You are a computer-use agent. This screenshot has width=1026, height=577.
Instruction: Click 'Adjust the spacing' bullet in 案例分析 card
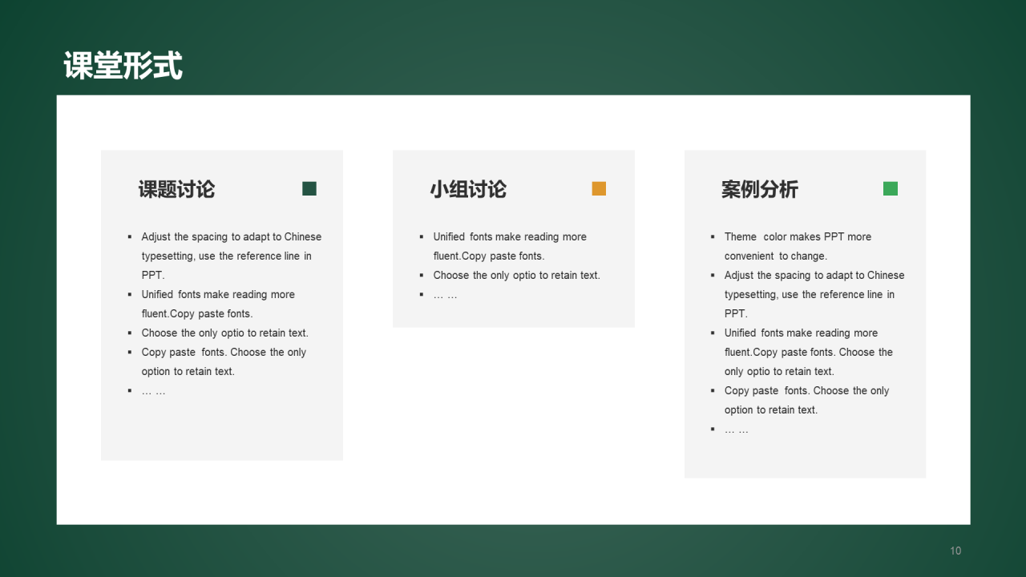814,294
